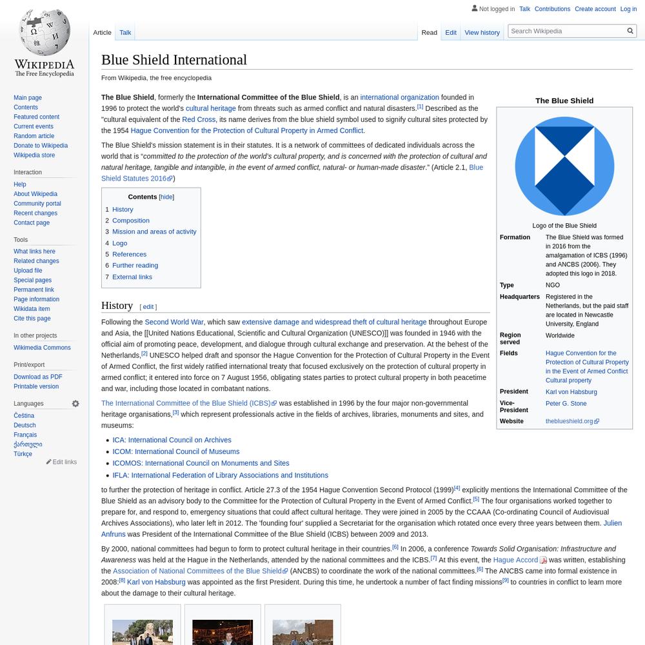Select the Article tab
The height and width of the screenshot is (645, 645).
tap(102, 32)
